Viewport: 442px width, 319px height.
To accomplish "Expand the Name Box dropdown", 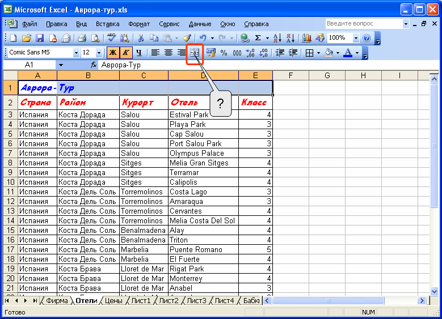I will point(61,65).
